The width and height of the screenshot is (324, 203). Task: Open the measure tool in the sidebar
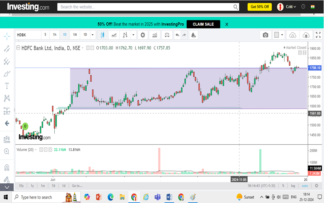point(7,139)
